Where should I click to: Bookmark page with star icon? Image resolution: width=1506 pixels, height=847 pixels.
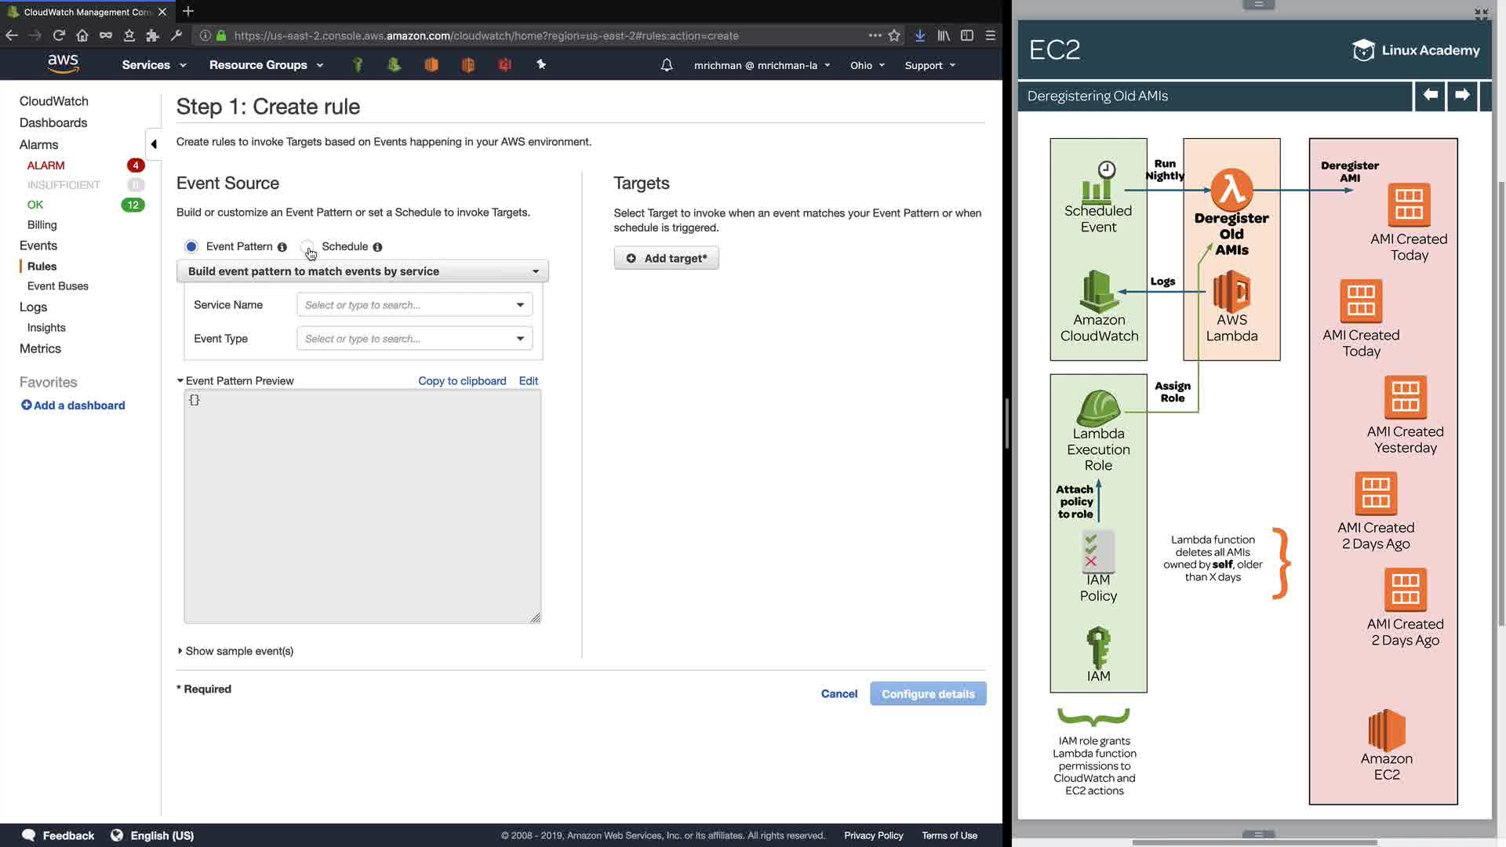click(894, 35)
